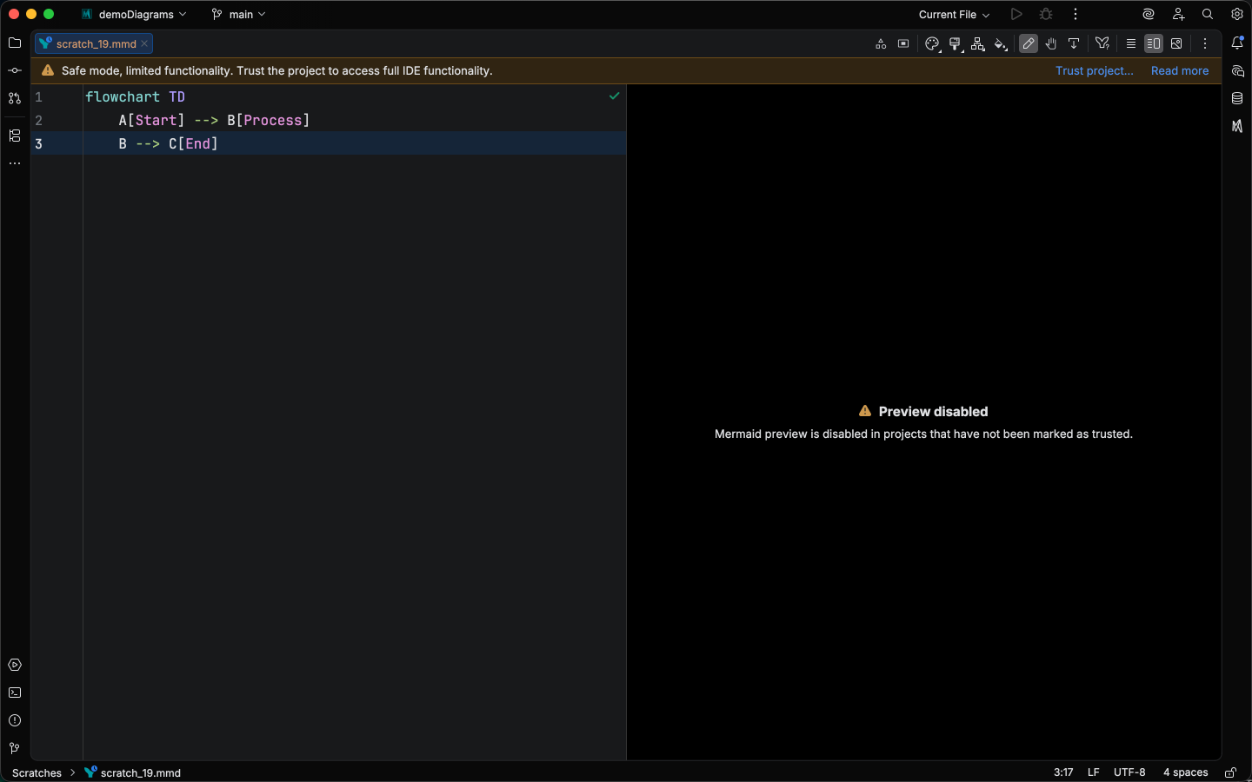Click the Safe mode warning triangle icon
Viewport: 1252px width, 782px height.
pyautogui.click(x=48, y=70)
